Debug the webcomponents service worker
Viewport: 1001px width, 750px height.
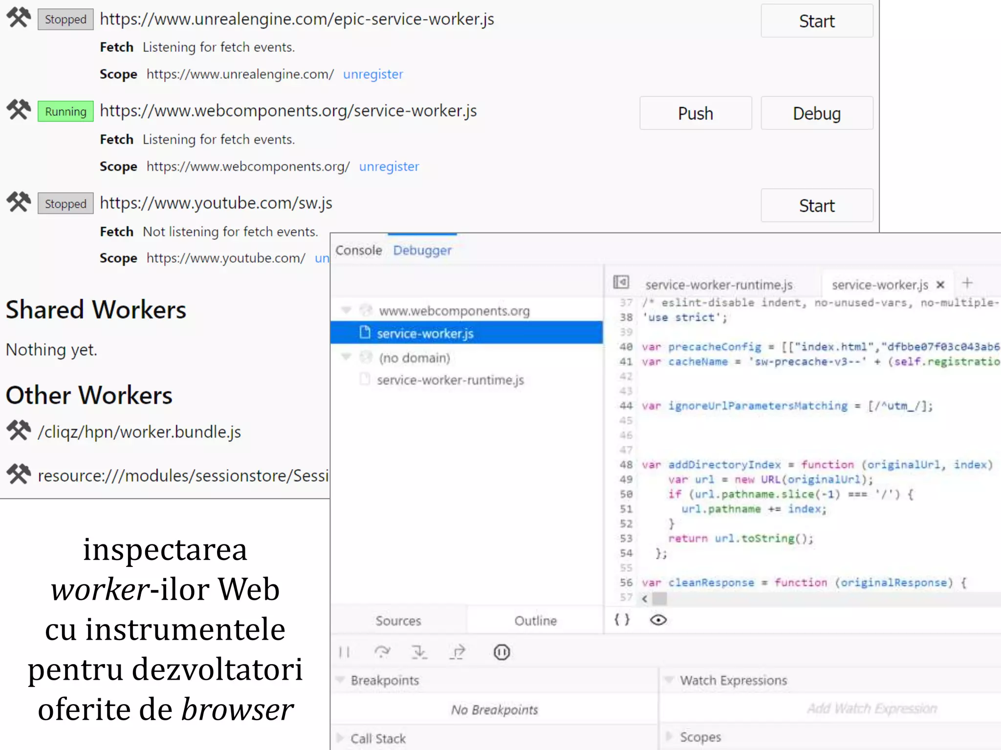817,113
